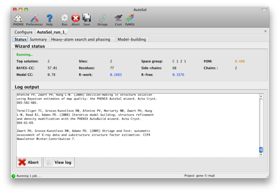Viewport: 280px width, 193px height.
Task: Click the red Abort toolbar icon
Action: click(x=75, y=19)
